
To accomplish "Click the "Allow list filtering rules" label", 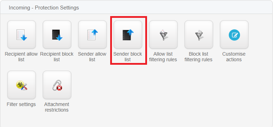I will click(163, 57).
